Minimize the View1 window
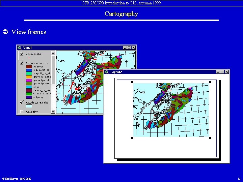243x182 pixels. (125, 48)
